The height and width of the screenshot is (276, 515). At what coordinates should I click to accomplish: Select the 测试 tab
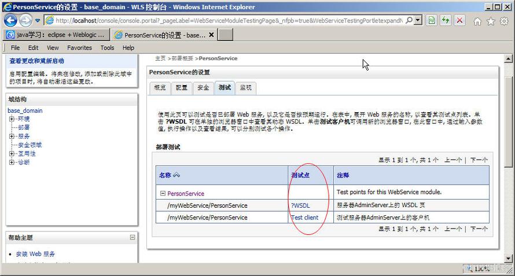point(225,88)
